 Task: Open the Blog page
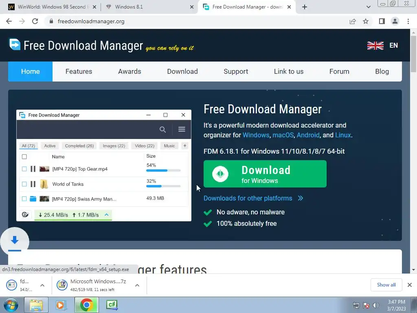pos(382,71)
